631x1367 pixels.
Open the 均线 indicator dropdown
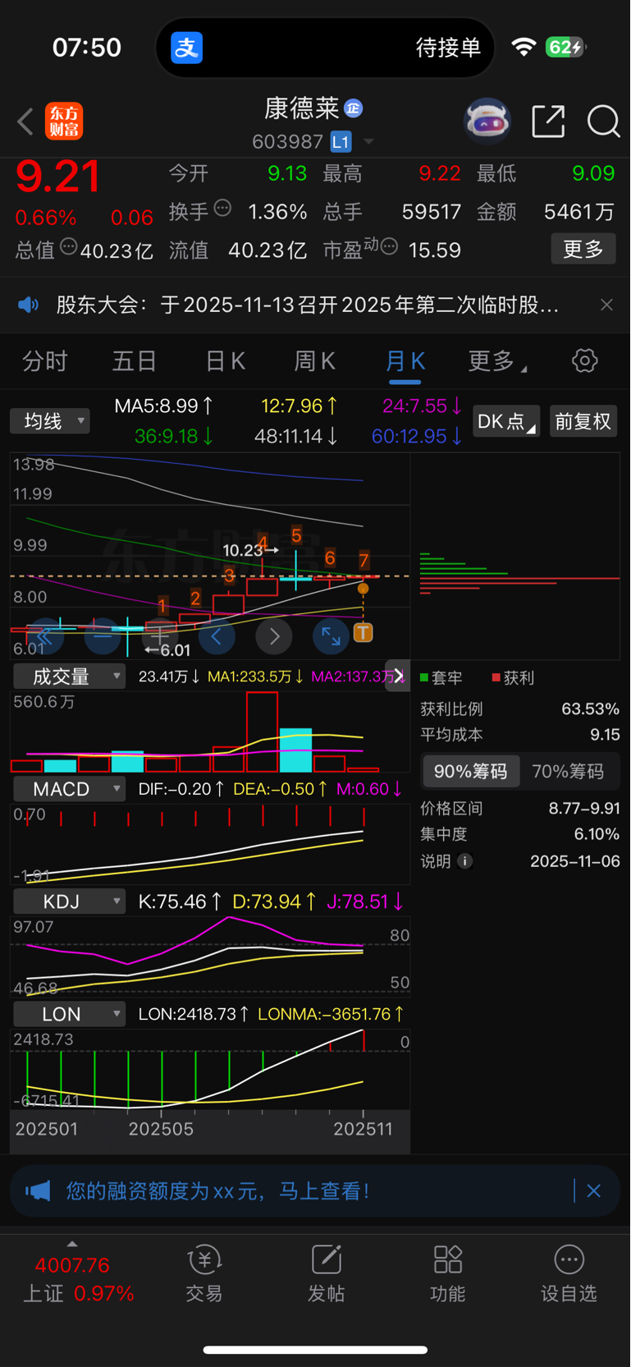(x=50, y=421)
